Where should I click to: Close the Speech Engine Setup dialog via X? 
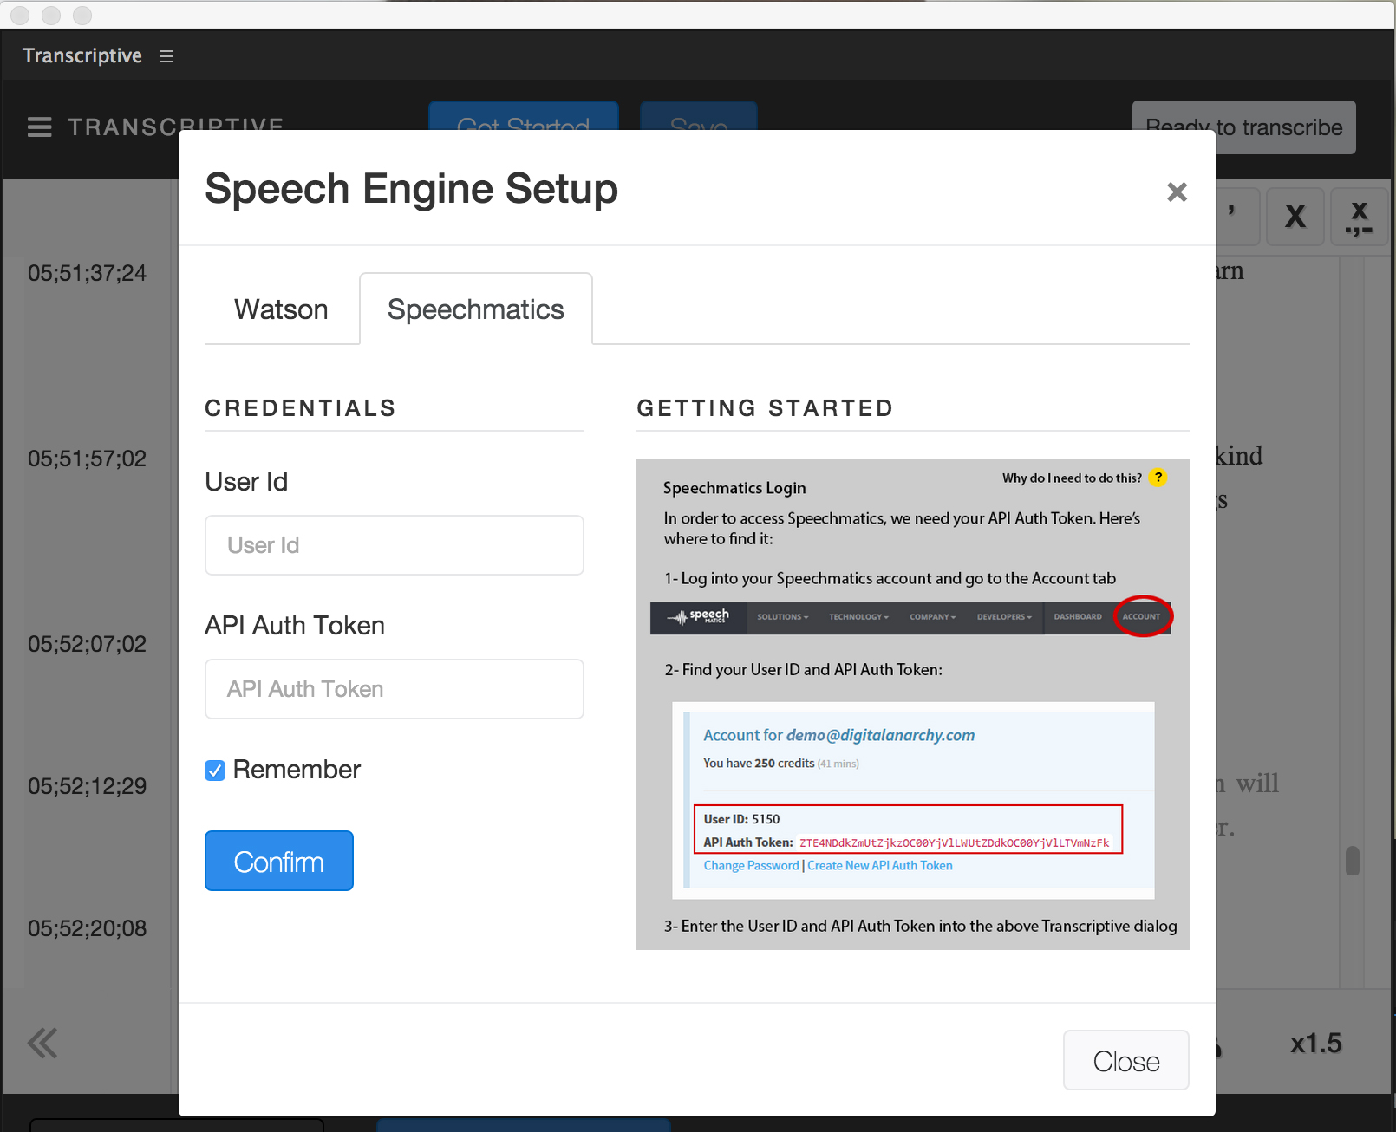(1177, 192)
